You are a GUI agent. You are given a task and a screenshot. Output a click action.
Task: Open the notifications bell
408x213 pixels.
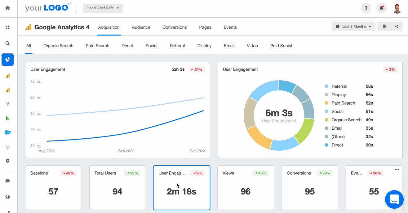coord(381,8)
